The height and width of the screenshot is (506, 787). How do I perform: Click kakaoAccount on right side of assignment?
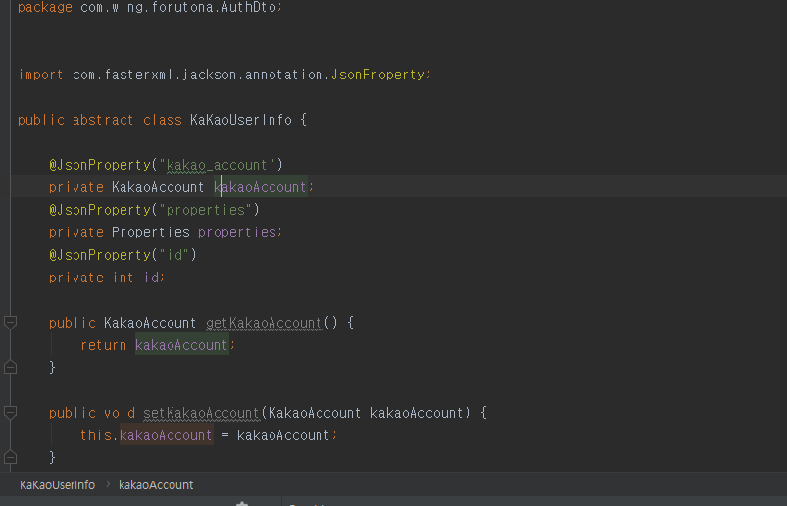(283, 435)
